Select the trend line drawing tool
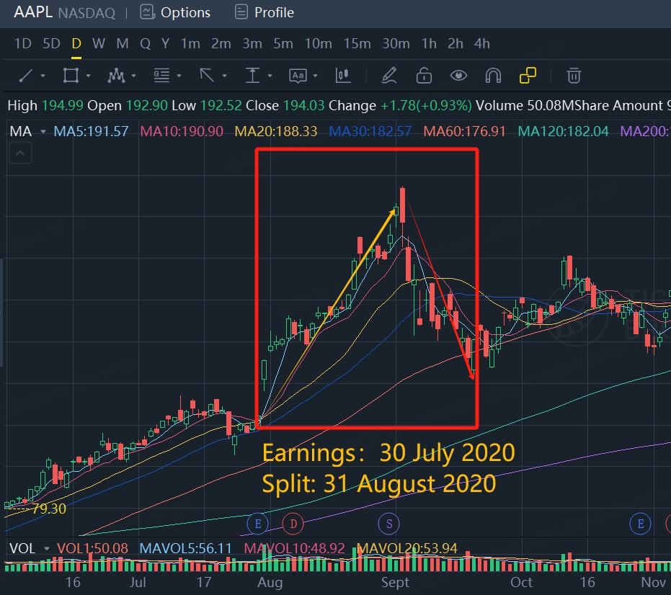Image resolution: width=671 pixels, height=595 pixels. click(26, 76)
